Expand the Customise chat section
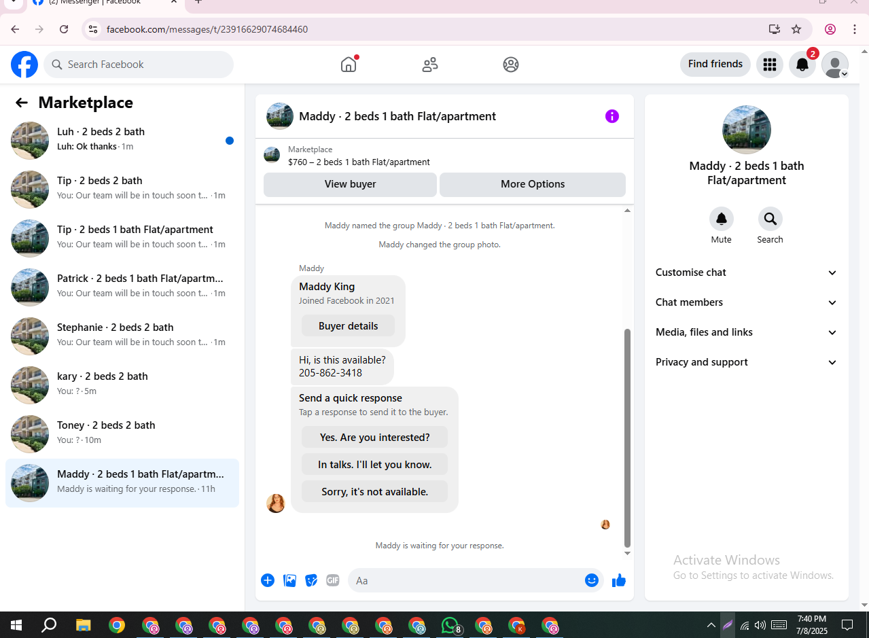This screenshot has height=638, width=869. [x=746, y=272]
